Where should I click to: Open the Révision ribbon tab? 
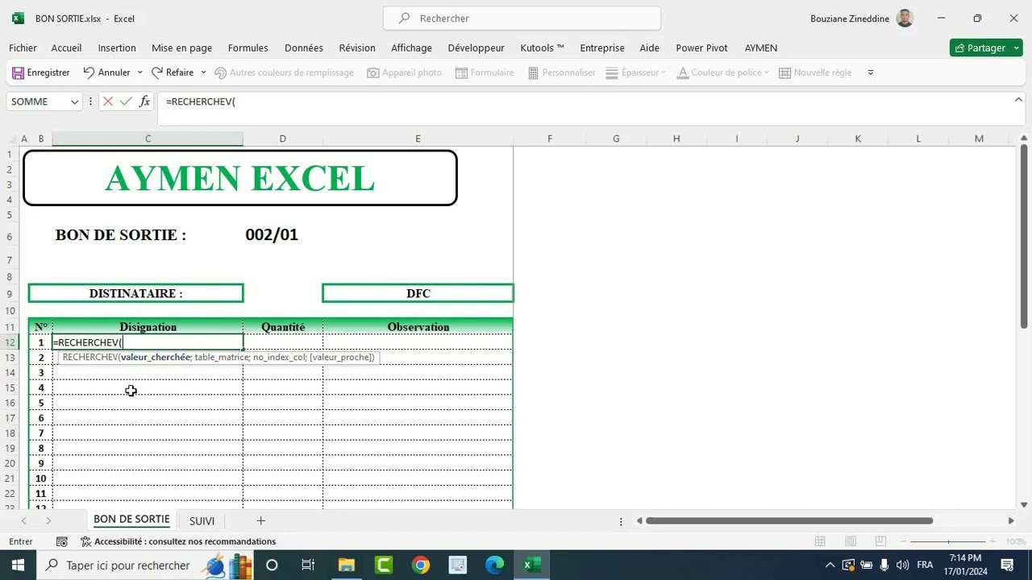pyautogui.click(x=357, y=48)
